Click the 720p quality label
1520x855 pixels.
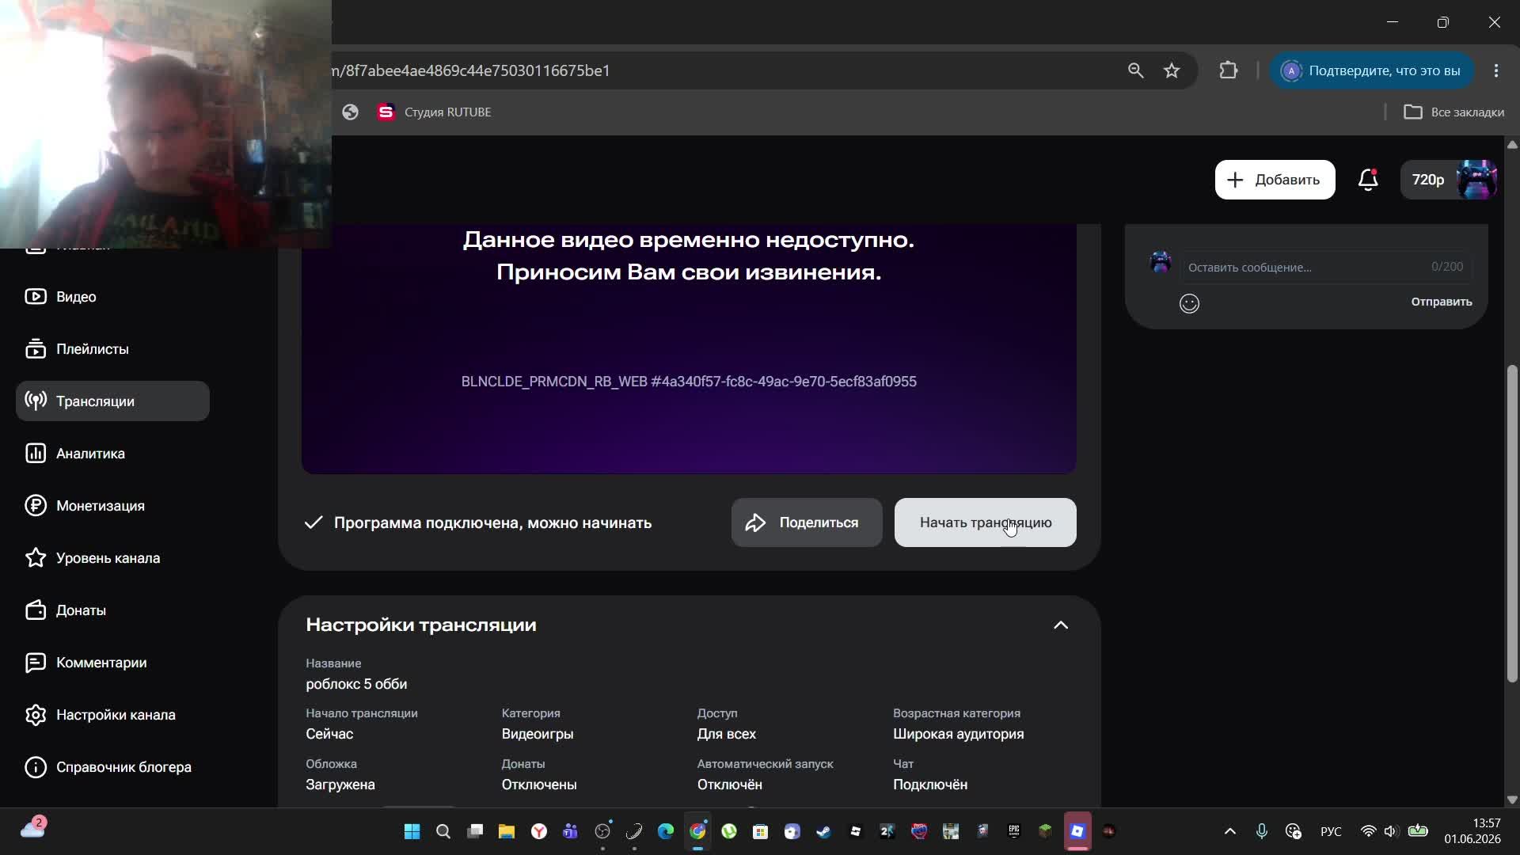[1428, 180]
